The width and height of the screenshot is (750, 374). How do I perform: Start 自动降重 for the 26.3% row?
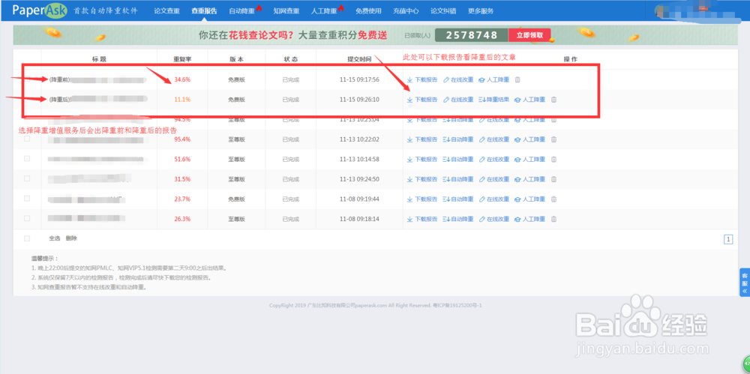[458, 219]
